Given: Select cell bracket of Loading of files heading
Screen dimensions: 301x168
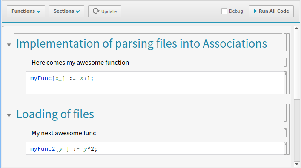Looking at the screenshot, I should click(285, 113).
